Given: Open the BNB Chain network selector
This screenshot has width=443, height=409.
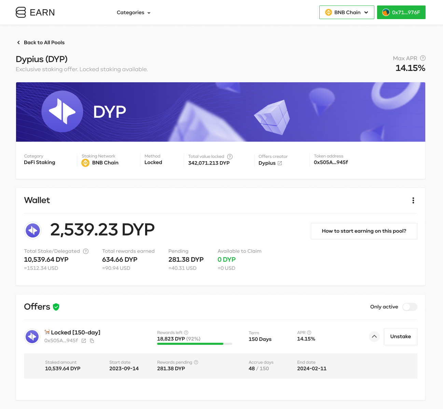Looking at the screenshot, I should 347,12.
